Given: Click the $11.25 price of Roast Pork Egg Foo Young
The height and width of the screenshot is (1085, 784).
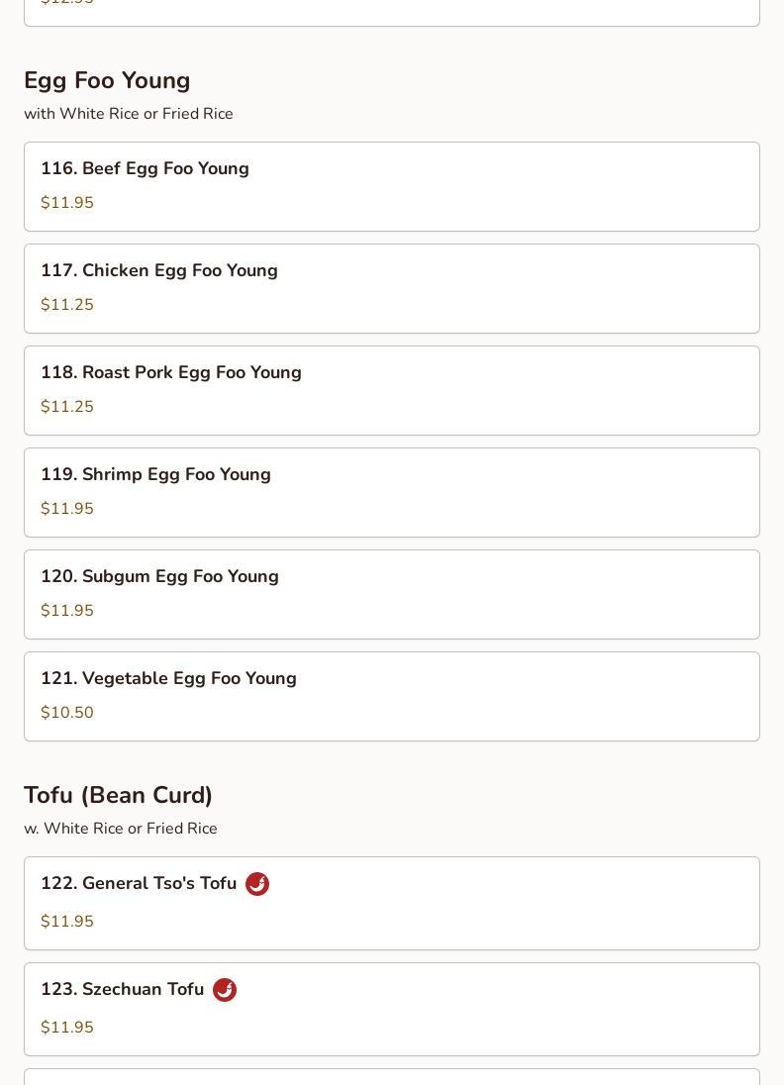Looking at the screenshot, I should click(x=67, y=406).
